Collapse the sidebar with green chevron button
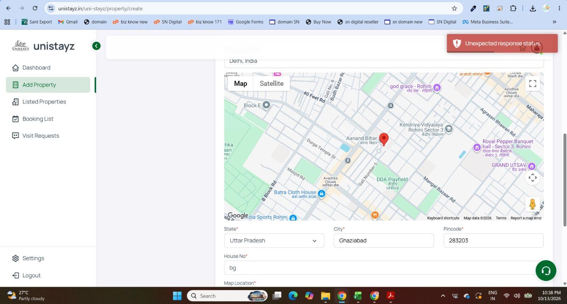The height and width of the screenshot is (304, 567). (x=96, y=46)
